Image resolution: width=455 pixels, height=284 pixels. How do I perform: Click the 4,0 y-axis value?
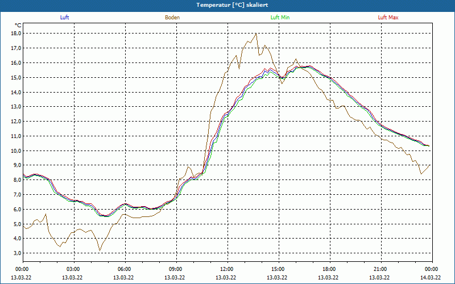(x=18, y=239)
